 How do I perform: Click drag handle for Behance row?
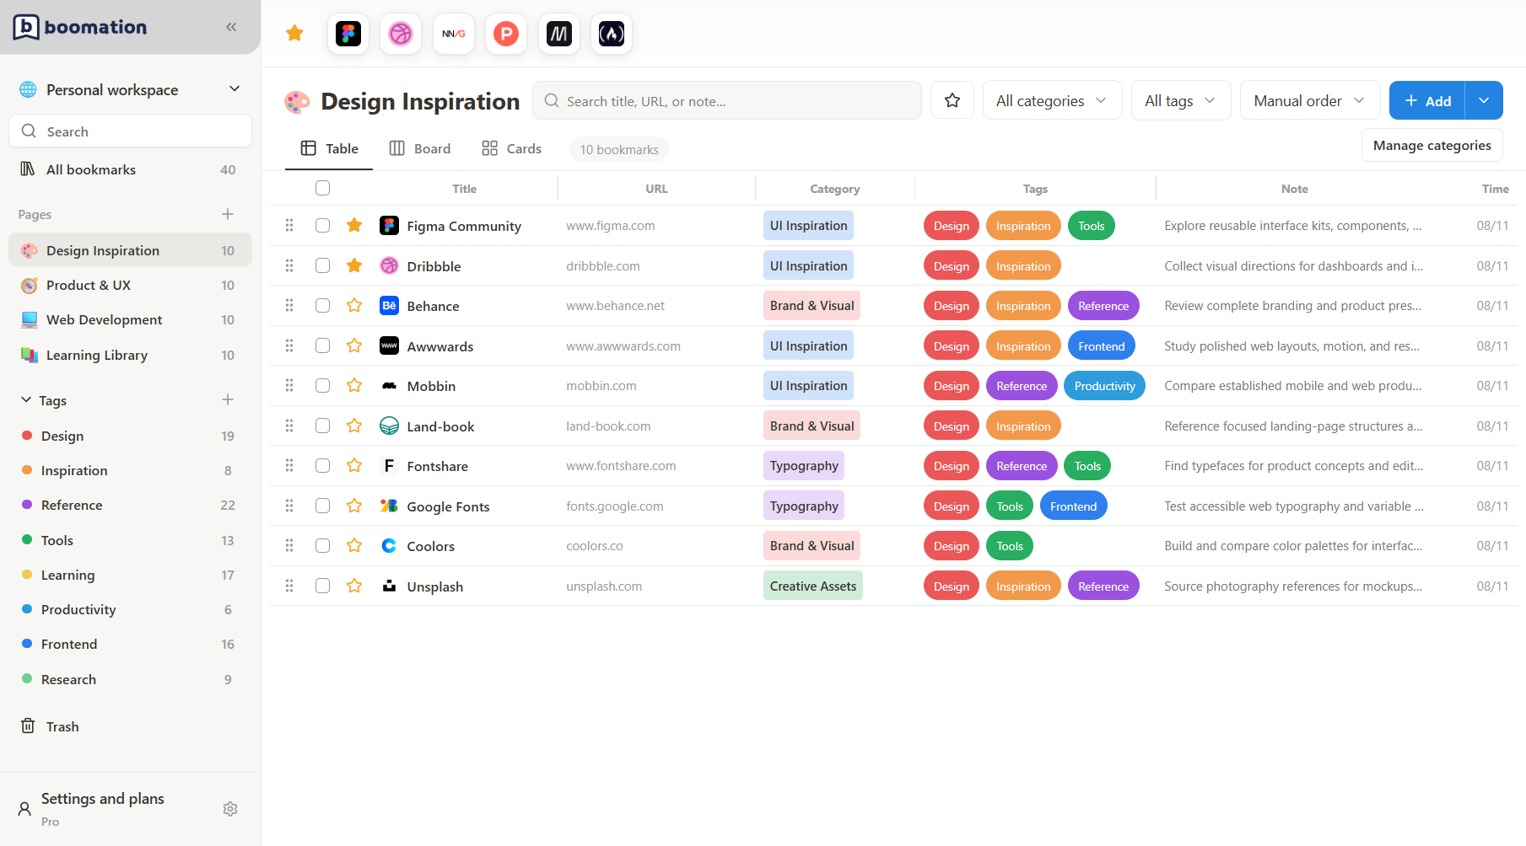(289, 305)
